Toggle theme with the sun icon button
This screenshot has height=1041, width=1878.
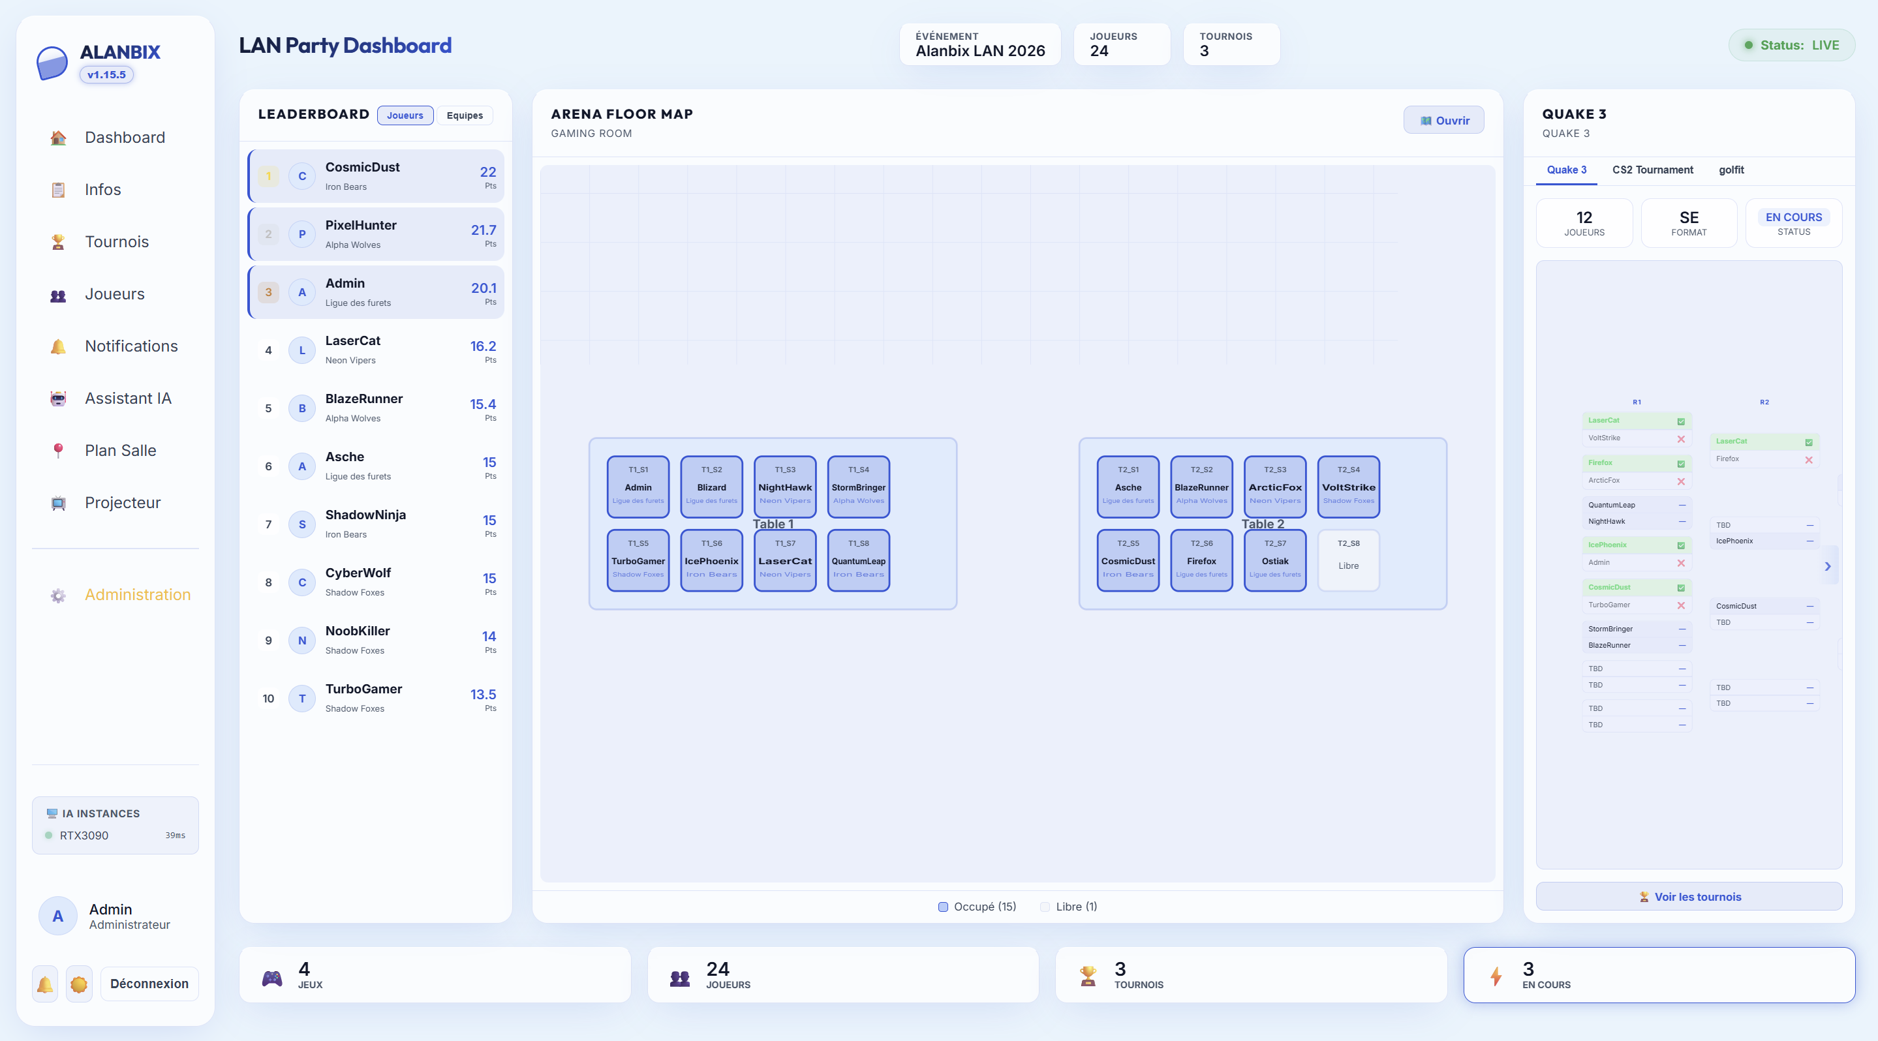coord(79,984)
